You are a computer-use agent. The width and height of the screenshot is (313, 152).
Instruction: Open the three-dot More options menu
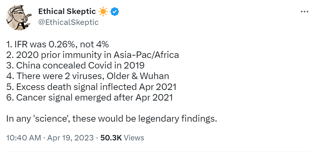[x=304, y=11]
